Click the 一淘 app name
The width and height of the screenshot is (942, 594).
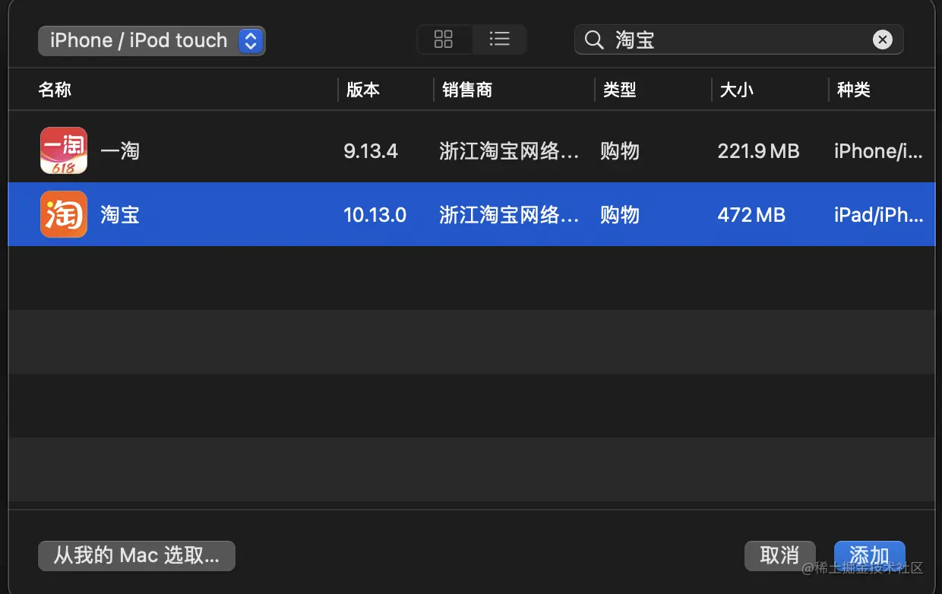click(120, 151)
